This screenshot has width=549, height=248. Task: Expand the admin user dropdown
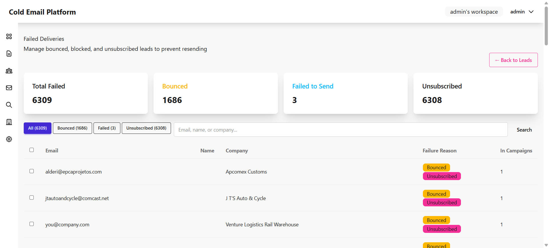[x=522, y=12]
